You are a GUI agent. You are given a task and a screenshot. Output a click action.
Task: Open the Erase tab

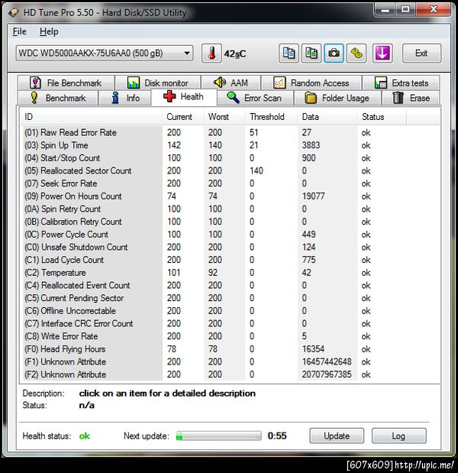(411, 98)
